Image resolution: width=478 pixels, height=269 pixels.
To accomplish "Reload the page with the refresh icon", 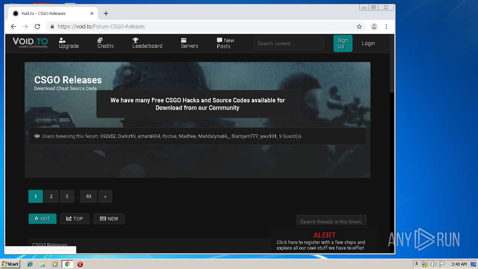I will coord(37,27).
